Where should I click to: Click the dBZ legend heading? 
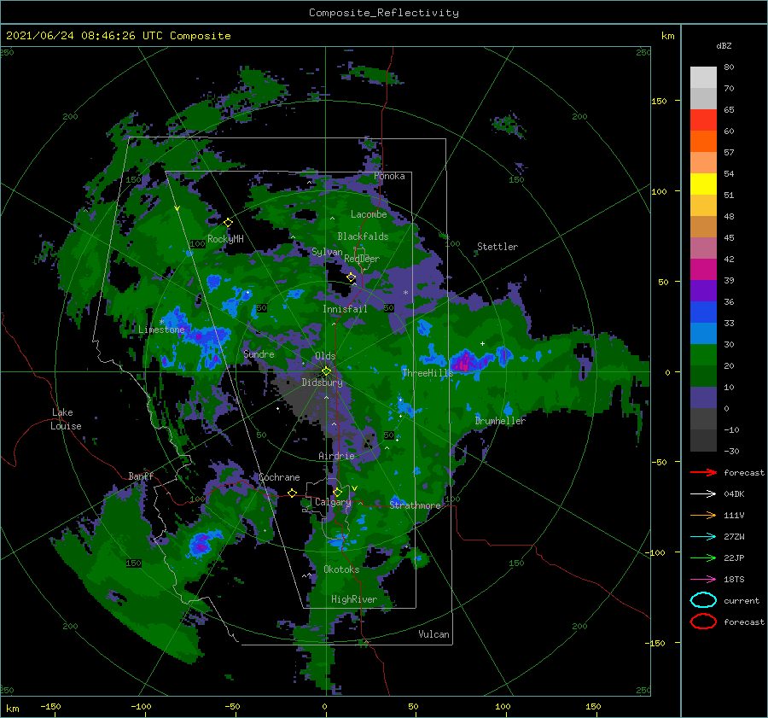pyautogui.click(x=724, y=46)
